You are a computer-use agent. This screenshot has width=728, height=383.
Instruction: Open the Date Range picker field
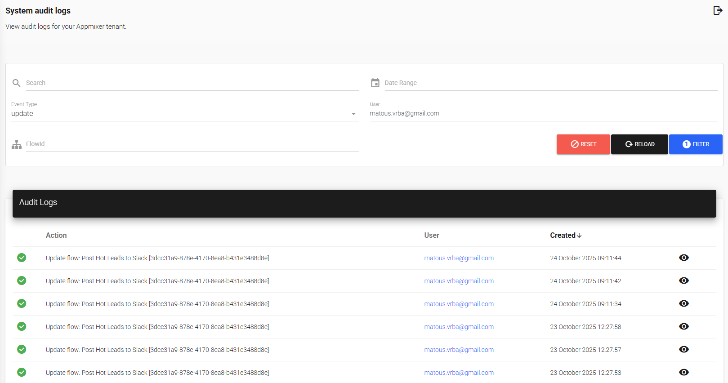550,83
